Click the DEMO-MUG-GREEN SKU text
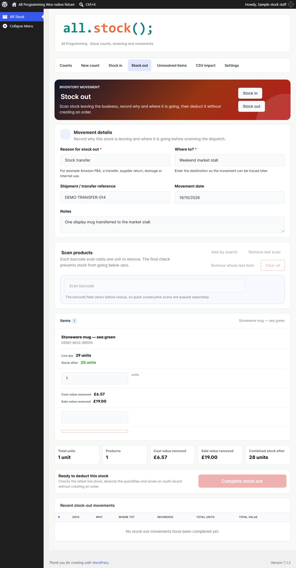Image resolution: width=296 pixels, height=568 pixels. click(77, 343)
